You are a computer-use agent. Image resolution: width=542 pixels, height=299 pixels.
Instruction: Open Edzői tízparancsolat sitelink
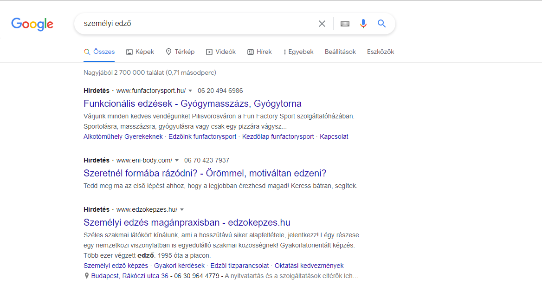coord(239,266)
